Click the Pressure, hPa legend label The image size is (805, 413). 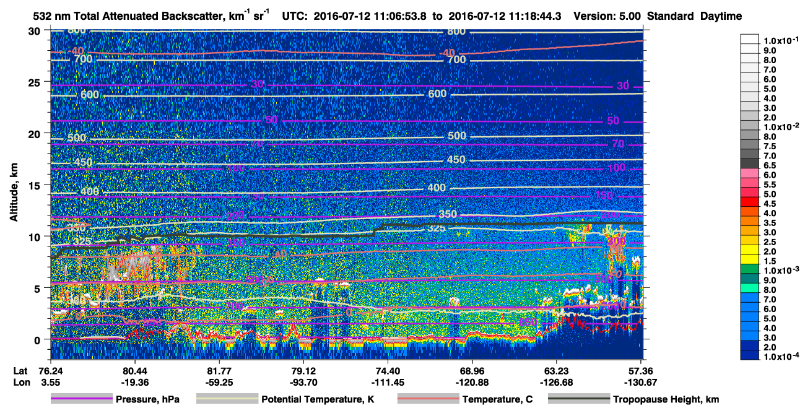pyautogui.click(x=147, y=399)
